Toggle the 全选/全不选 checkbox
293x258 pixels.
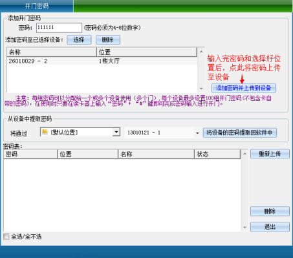(6, 237)
